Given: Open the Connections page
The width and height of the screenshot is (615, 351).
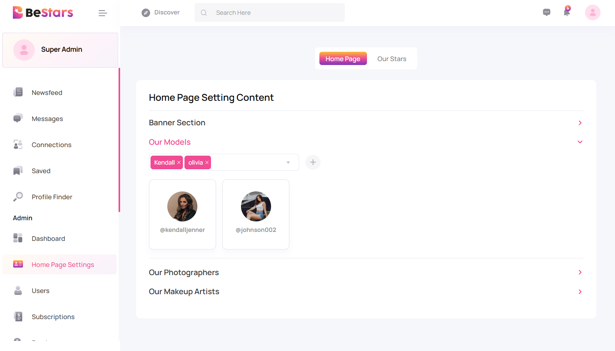Looking at the screenshot, I should 51,144.
